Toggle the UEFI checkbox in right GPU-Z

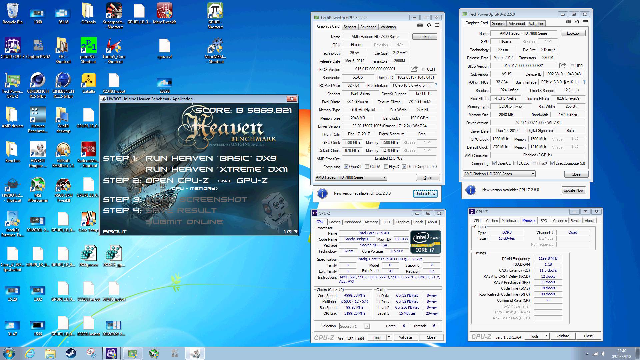click(x=572, y=66)
